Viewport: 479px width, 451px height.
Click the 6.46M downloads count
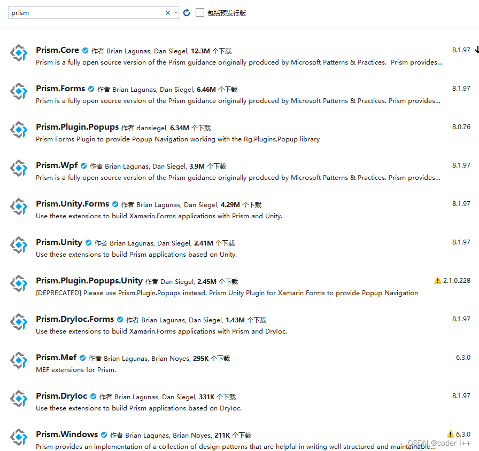pos(206,89)
